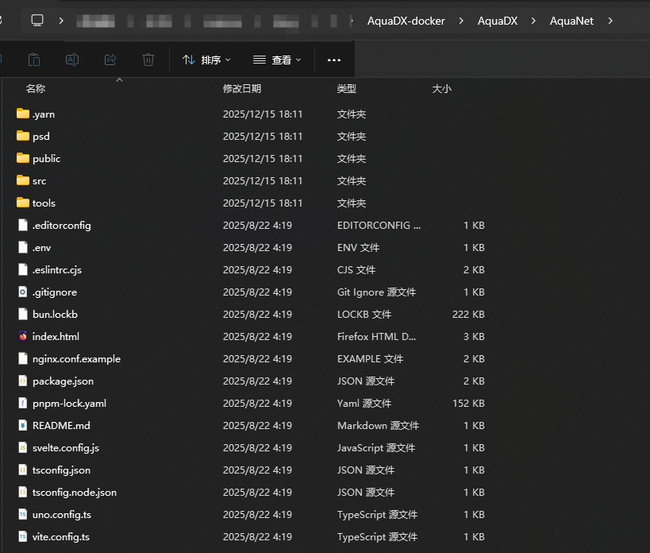Viewport: 650px width, 553px height.
Task: Click the date cell of .yarn folder
Action: coord(263,114)
